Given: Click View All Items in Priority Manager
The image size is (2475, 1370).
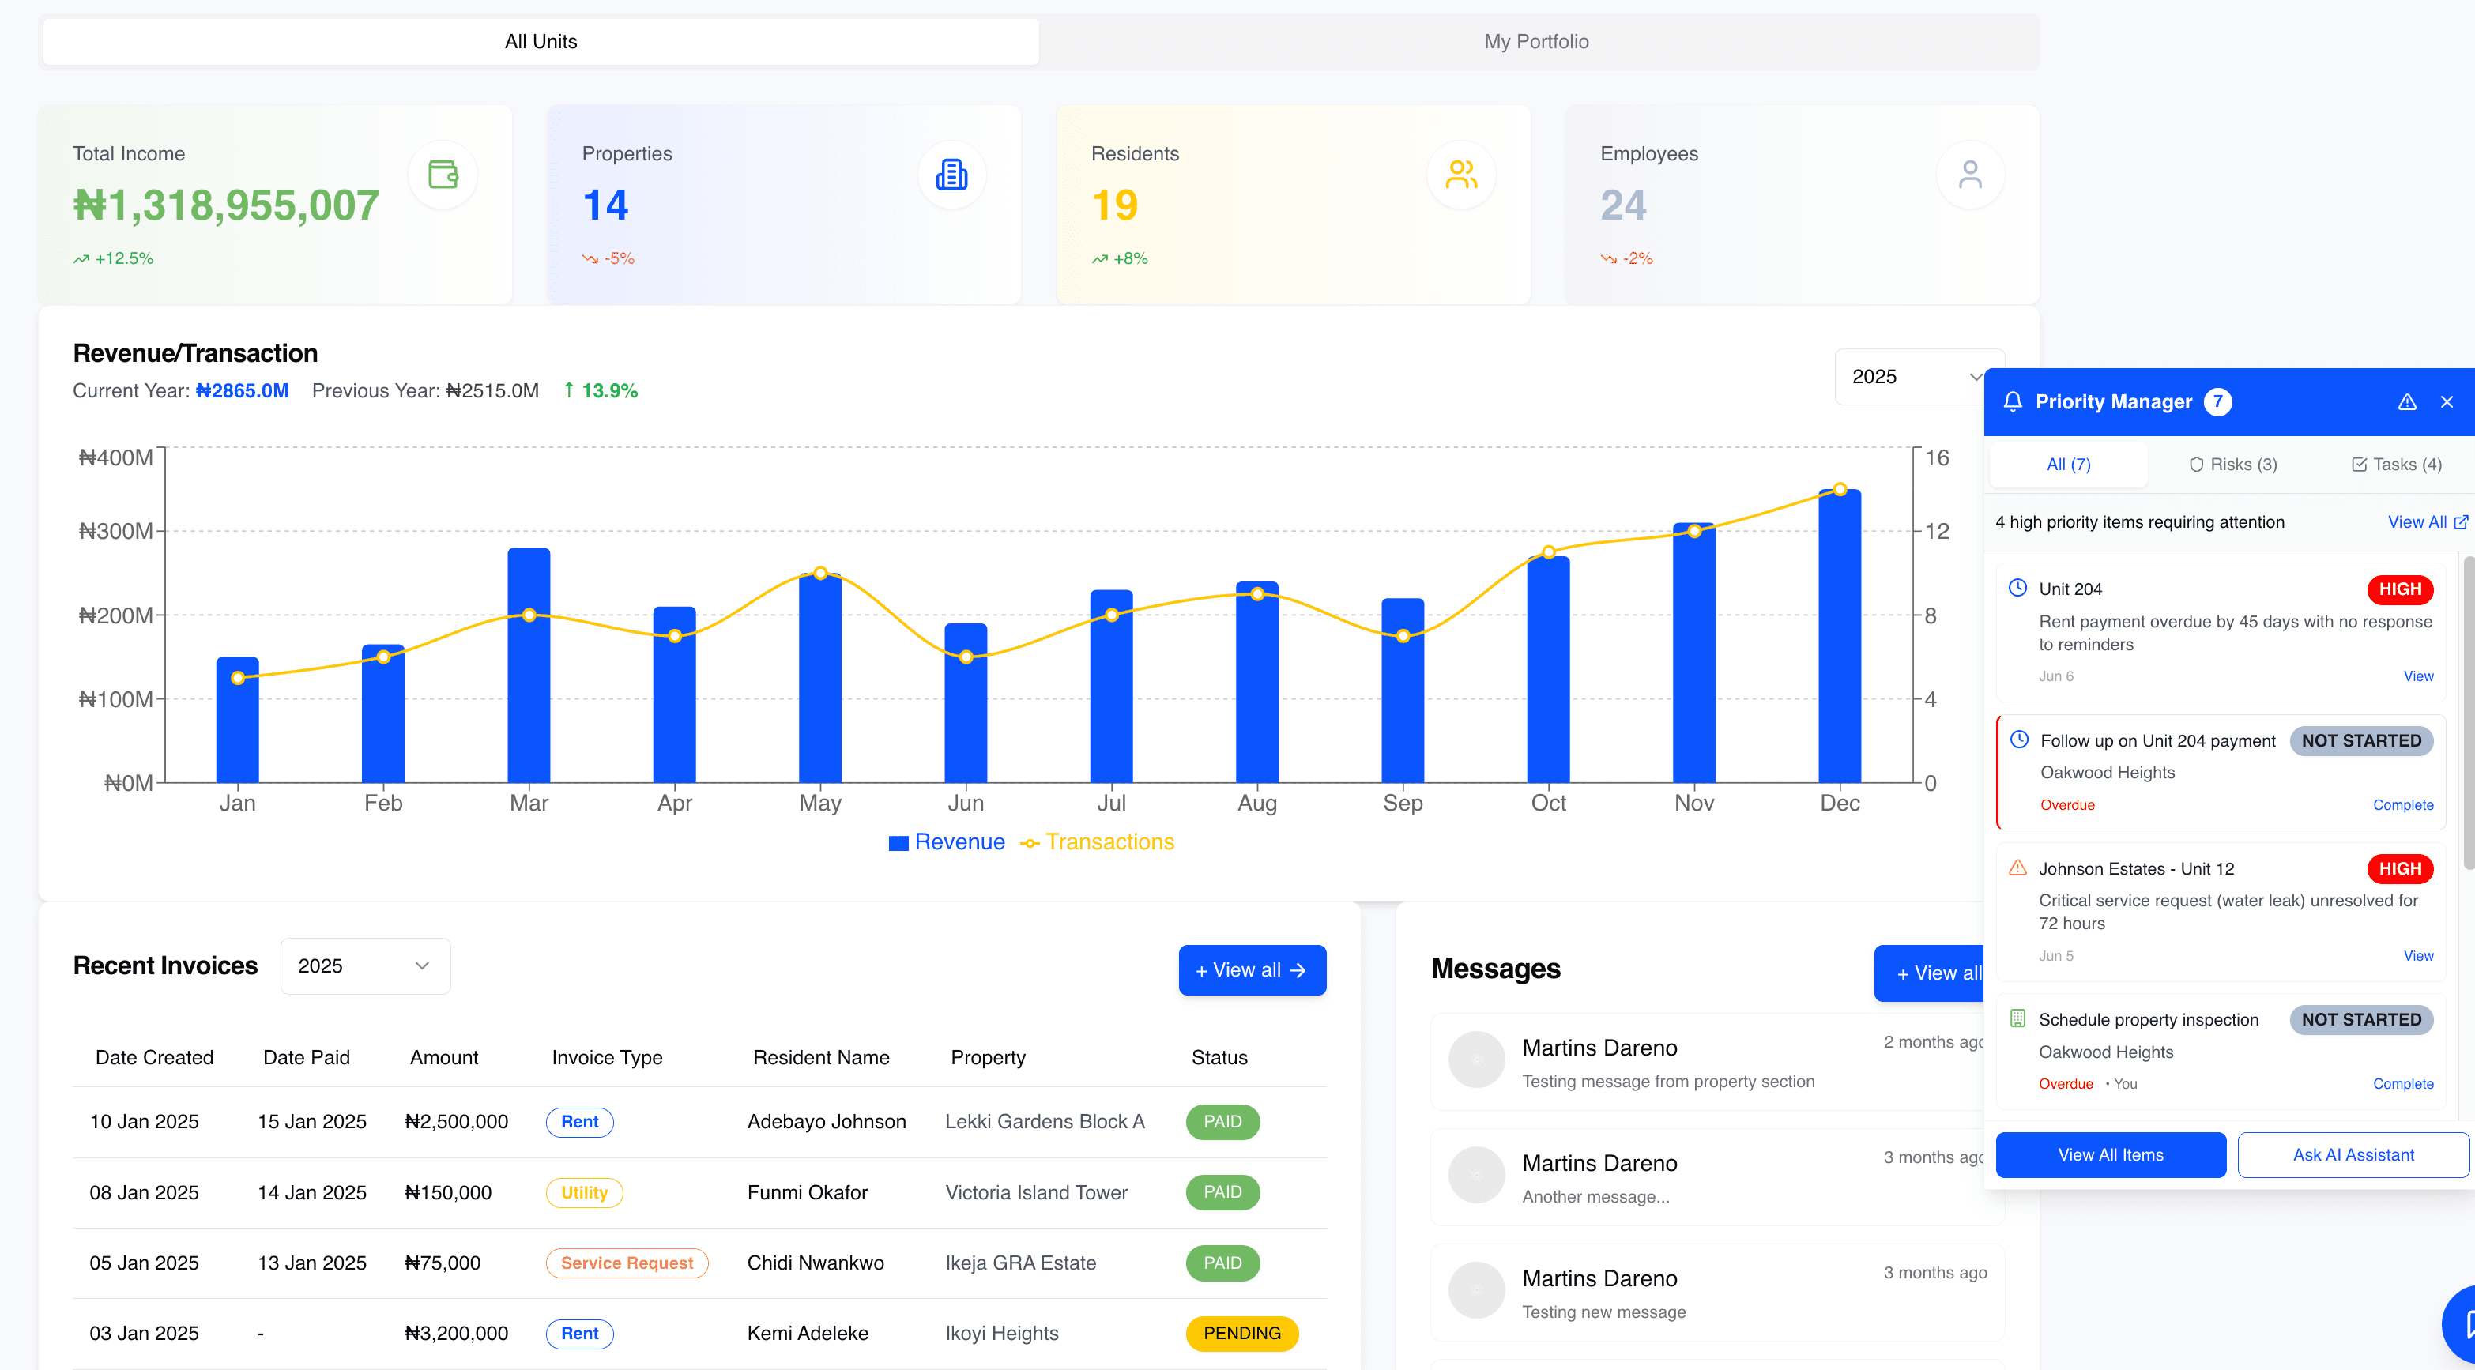Looking at the screenshot, I should [x=2111, y=1154].
